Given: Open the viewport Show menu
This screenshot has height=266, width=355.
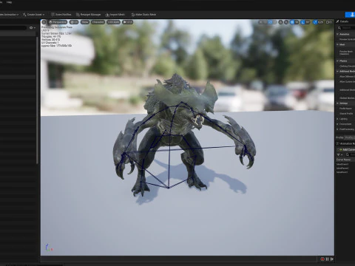Looking at the screenshot, I should [x=85, y=22].
